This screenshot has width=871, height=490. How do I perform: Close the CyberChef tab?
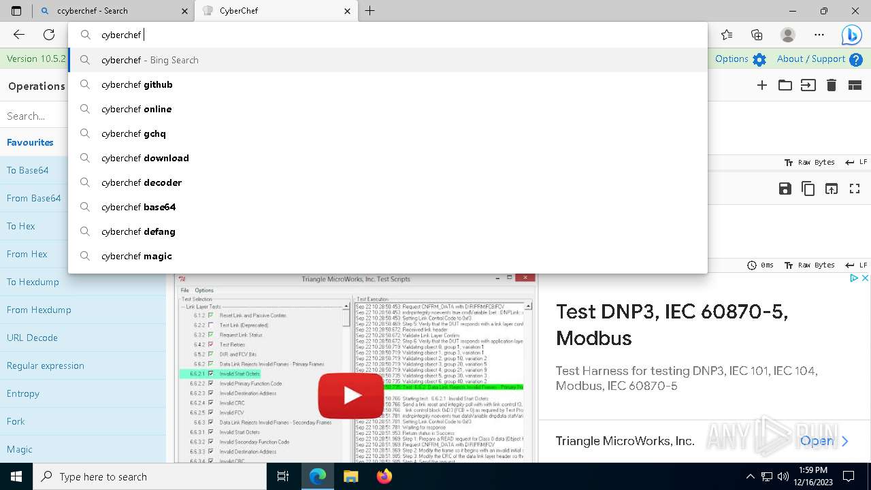(348, 11)
